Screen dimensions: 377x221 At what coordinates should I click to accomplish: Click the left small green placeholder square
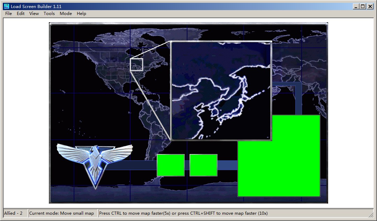[x=171, y=165]
